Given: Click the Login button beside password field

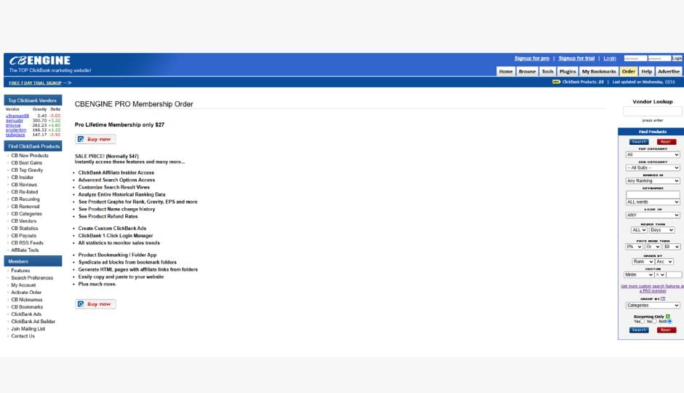Looking at the screenshot, I should tap(677, 58).
